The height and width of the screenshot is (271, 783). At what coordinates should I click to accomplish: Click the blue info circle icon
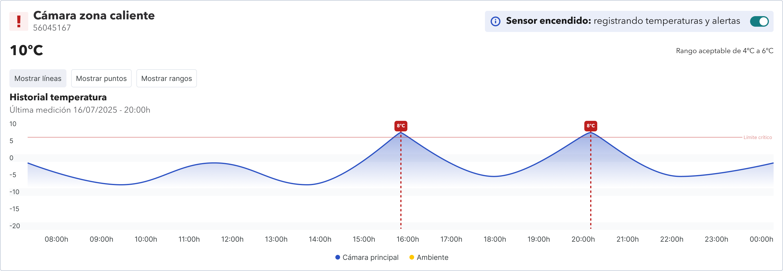tap(496, 21)
